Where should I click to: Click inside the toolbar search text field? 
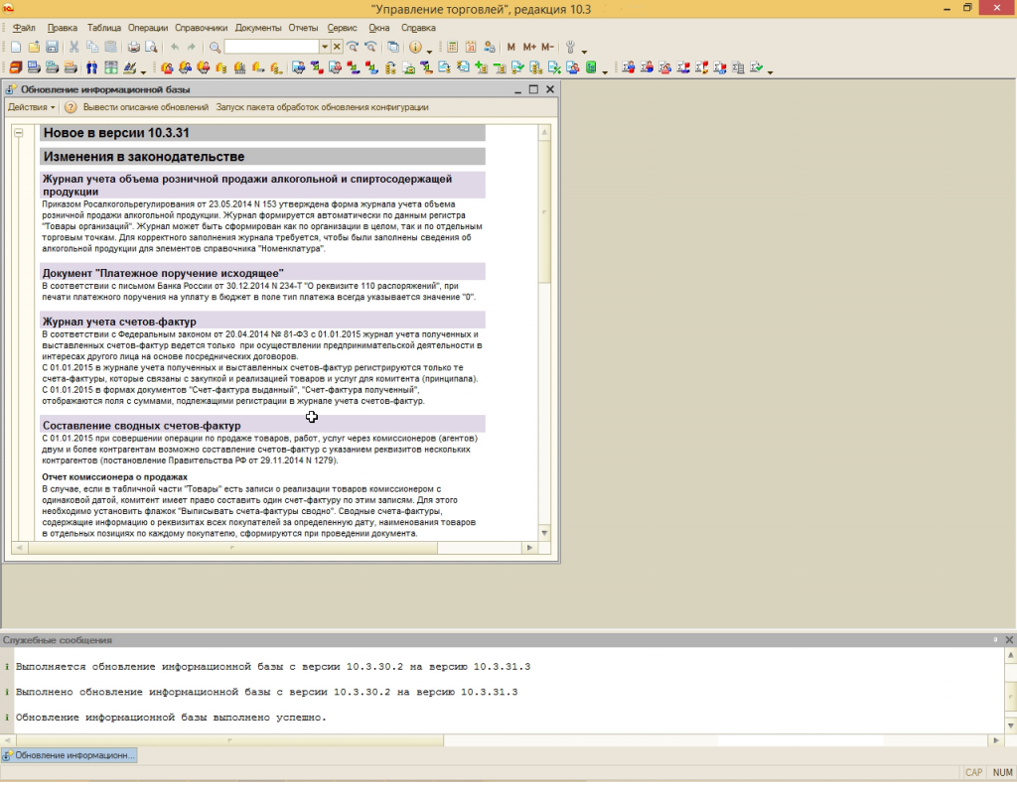tap(270, 47)
